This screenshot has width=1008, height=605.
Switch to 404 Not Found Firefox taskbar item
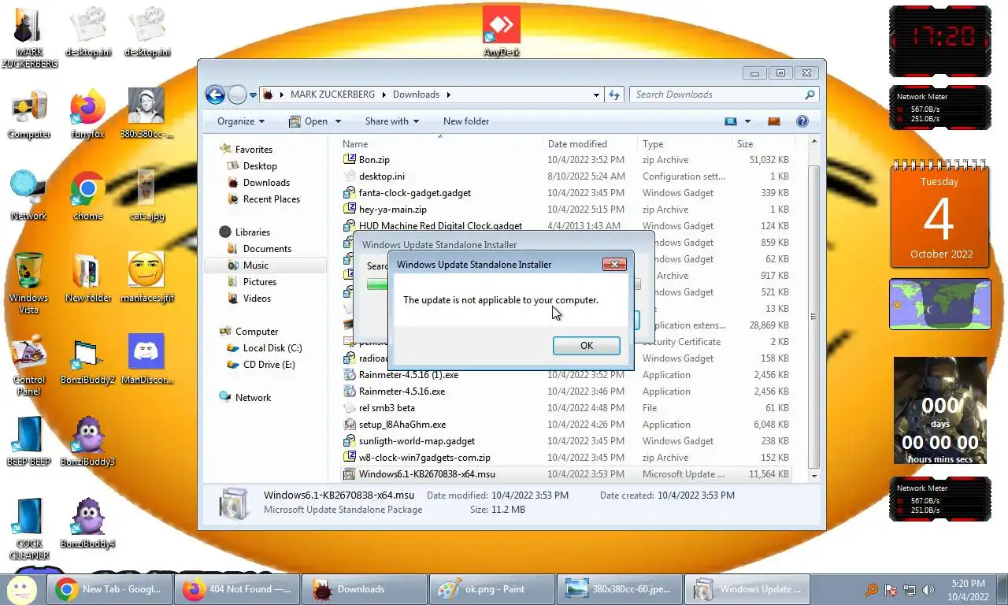click(x=237, y=589)
